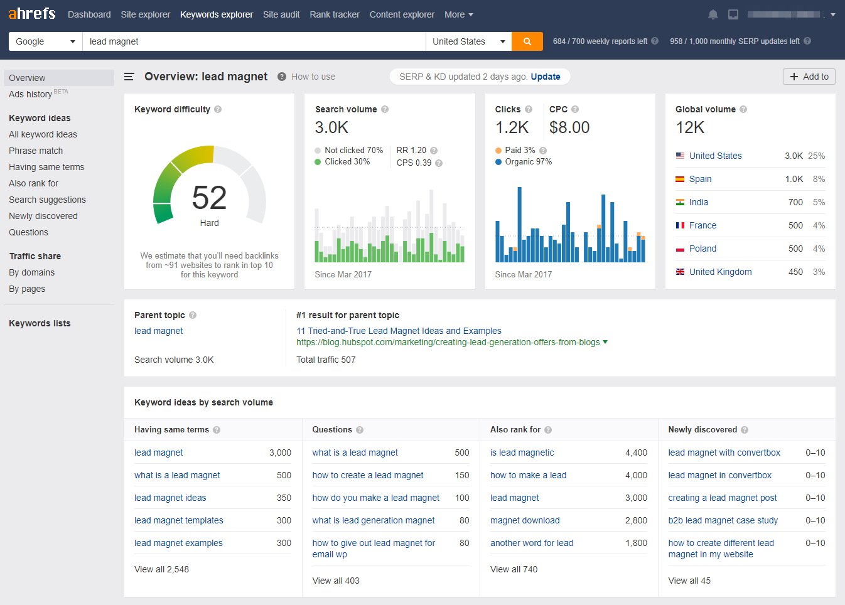Click the Clicked 30% green legend dot

tap(318, 162)
